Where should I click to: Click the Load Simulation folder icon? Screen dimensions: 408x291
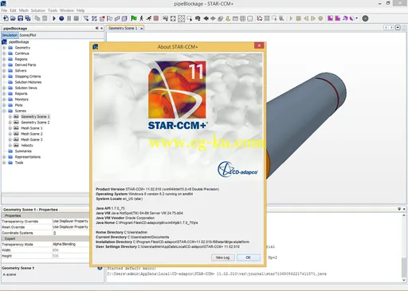(13, 18)
